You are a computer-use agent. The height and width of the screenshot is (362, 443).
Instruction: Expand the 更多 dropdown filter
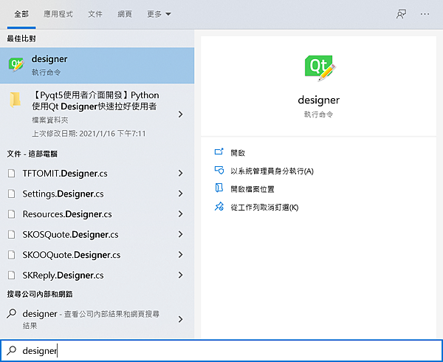pos(159,14)
